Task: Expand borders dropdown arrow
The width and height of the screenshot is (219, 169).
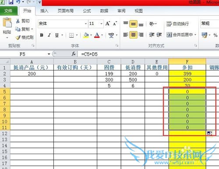Action: click(77, 35)
